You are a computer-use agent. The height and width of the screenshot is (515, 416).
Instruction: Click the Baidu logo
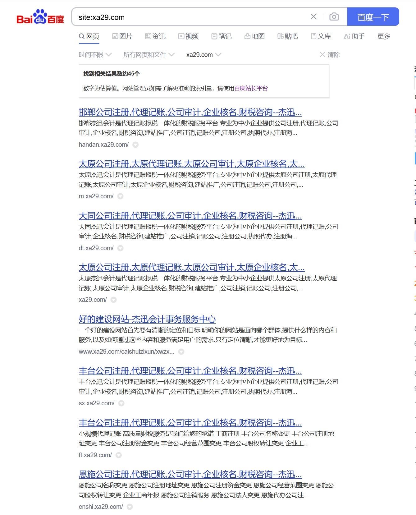40,17
